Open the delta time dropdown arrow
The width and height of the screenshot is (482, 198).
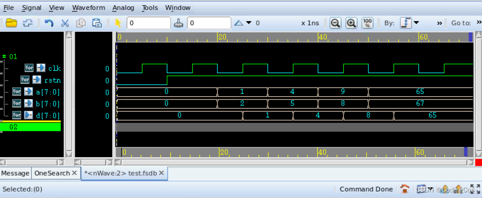pyautogui.click(x=249, y=23)
